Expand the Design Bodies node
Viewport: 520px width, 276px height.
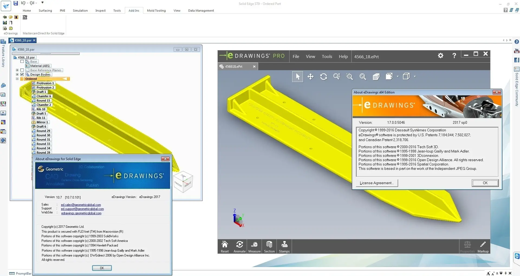tap(17, 74)
